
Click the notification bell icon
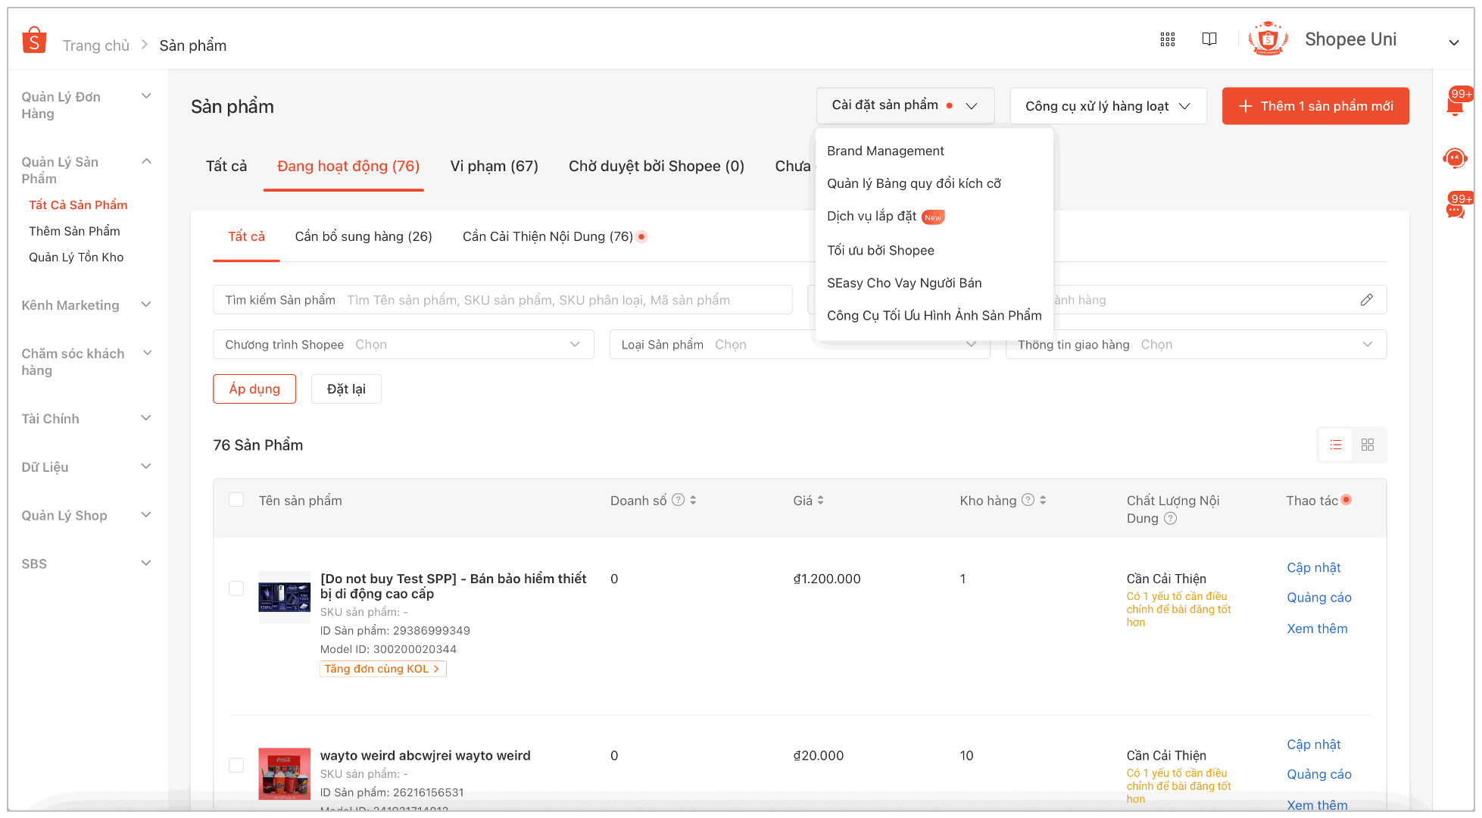coord(1455,105)
